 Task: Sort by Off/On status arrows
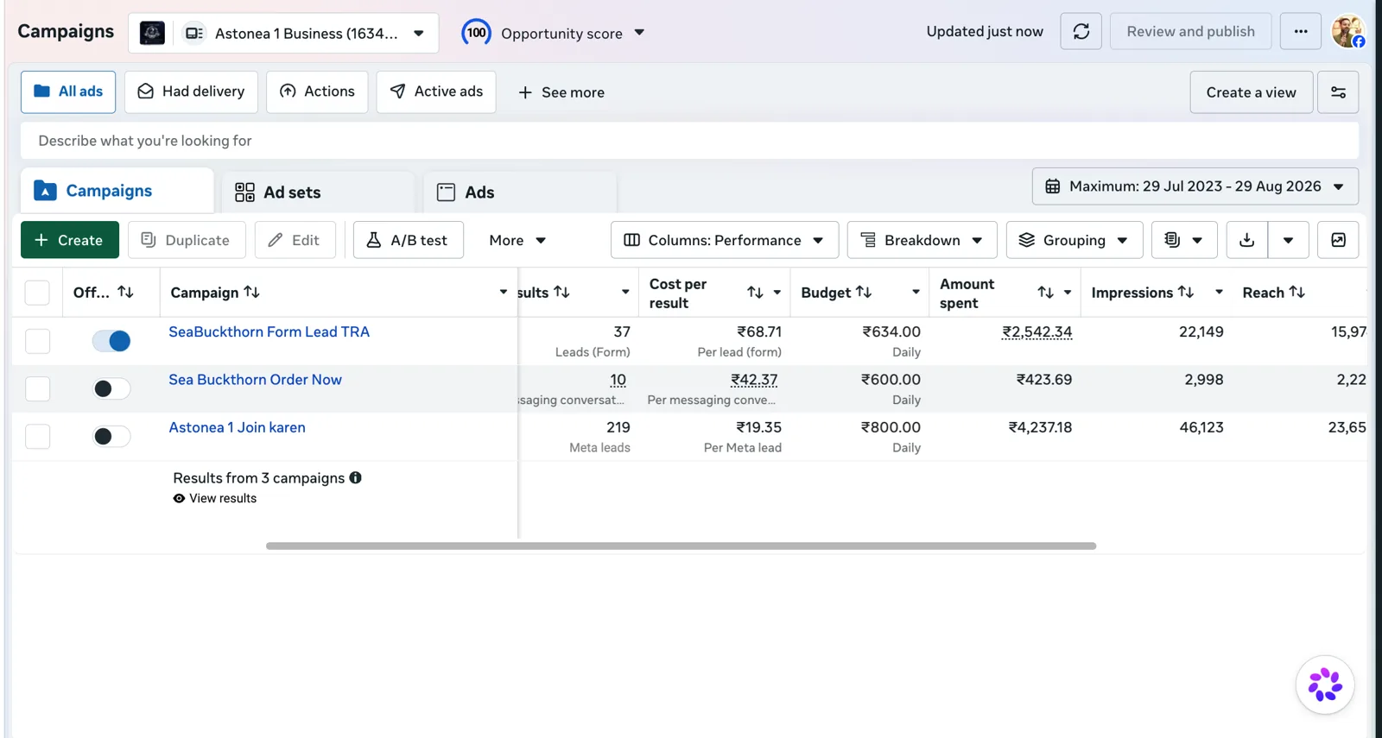click(125, 293)
